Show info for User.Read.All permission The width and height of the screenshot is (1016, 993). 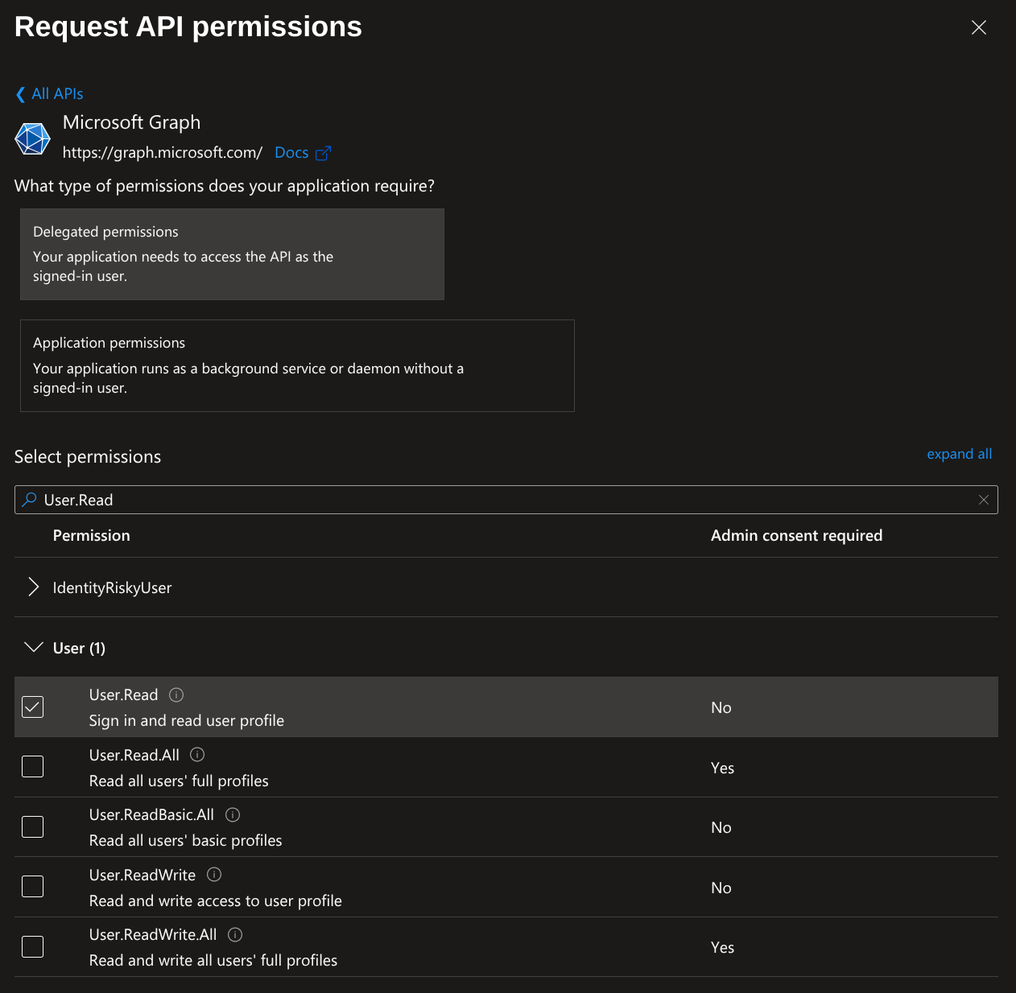pos(197,755)
